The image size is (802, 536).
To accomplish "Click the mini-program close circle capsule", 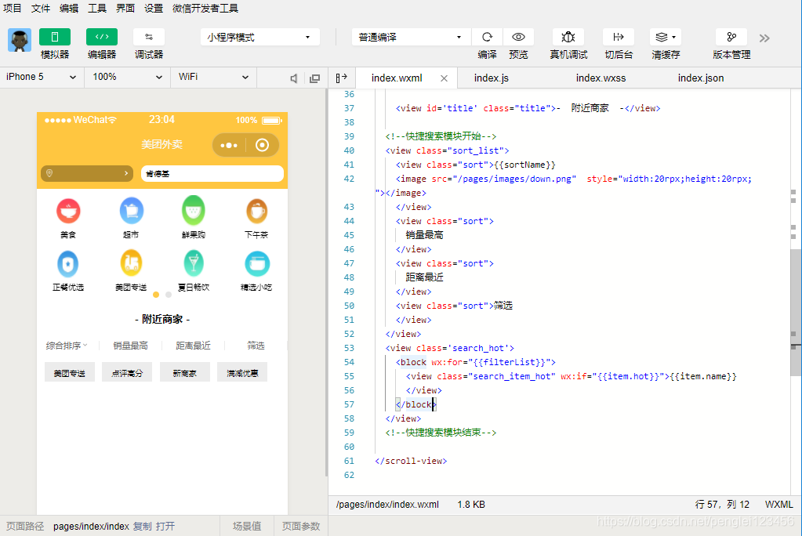I will click(262, 145).
